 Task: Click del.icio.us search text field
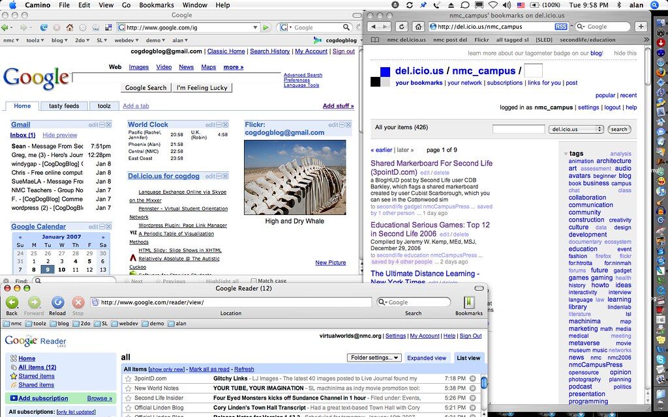pyautogui.click(x=519, y=129)
